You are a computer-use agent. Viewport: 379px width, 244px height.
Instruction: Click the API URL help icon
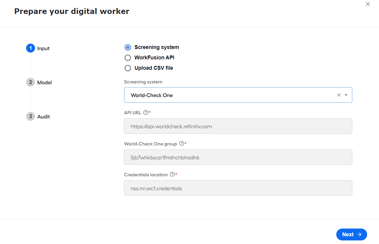[145, 113]
